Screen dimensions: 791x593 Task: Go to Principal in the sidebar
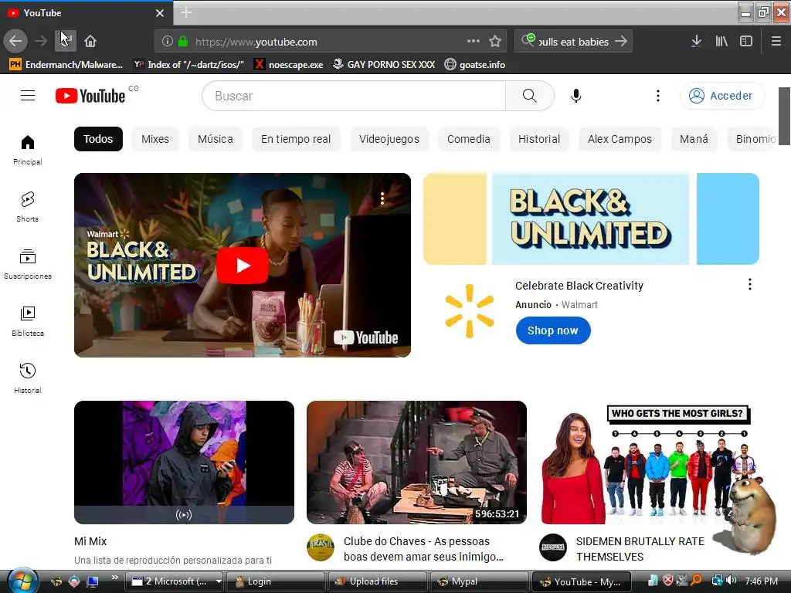(28, 149)
